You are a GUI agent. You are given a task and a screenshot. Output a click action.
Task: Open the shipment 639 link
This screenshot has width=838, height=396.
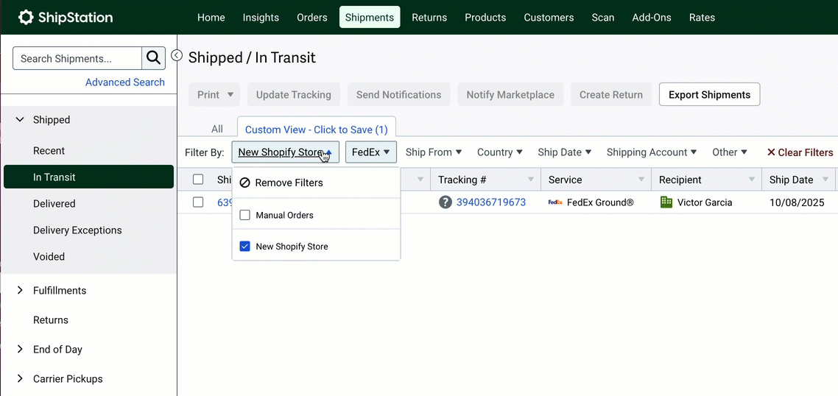click(224, 202)
